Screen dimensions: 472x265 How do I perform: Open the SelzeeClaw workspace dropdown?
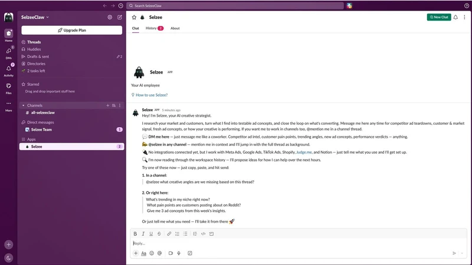(35, 18)
